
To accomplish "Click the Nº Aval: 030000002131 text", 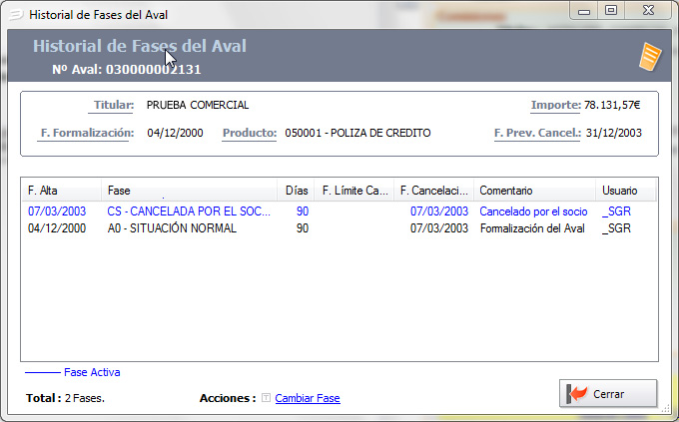I will coord(127,69).
